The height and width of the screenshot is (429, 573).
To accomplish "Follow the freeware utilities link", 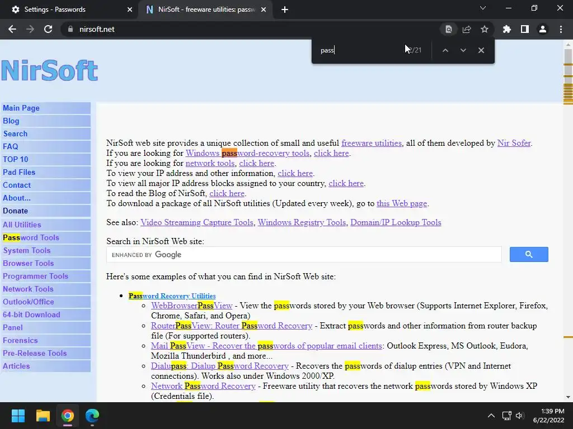I will pos(372,143).
